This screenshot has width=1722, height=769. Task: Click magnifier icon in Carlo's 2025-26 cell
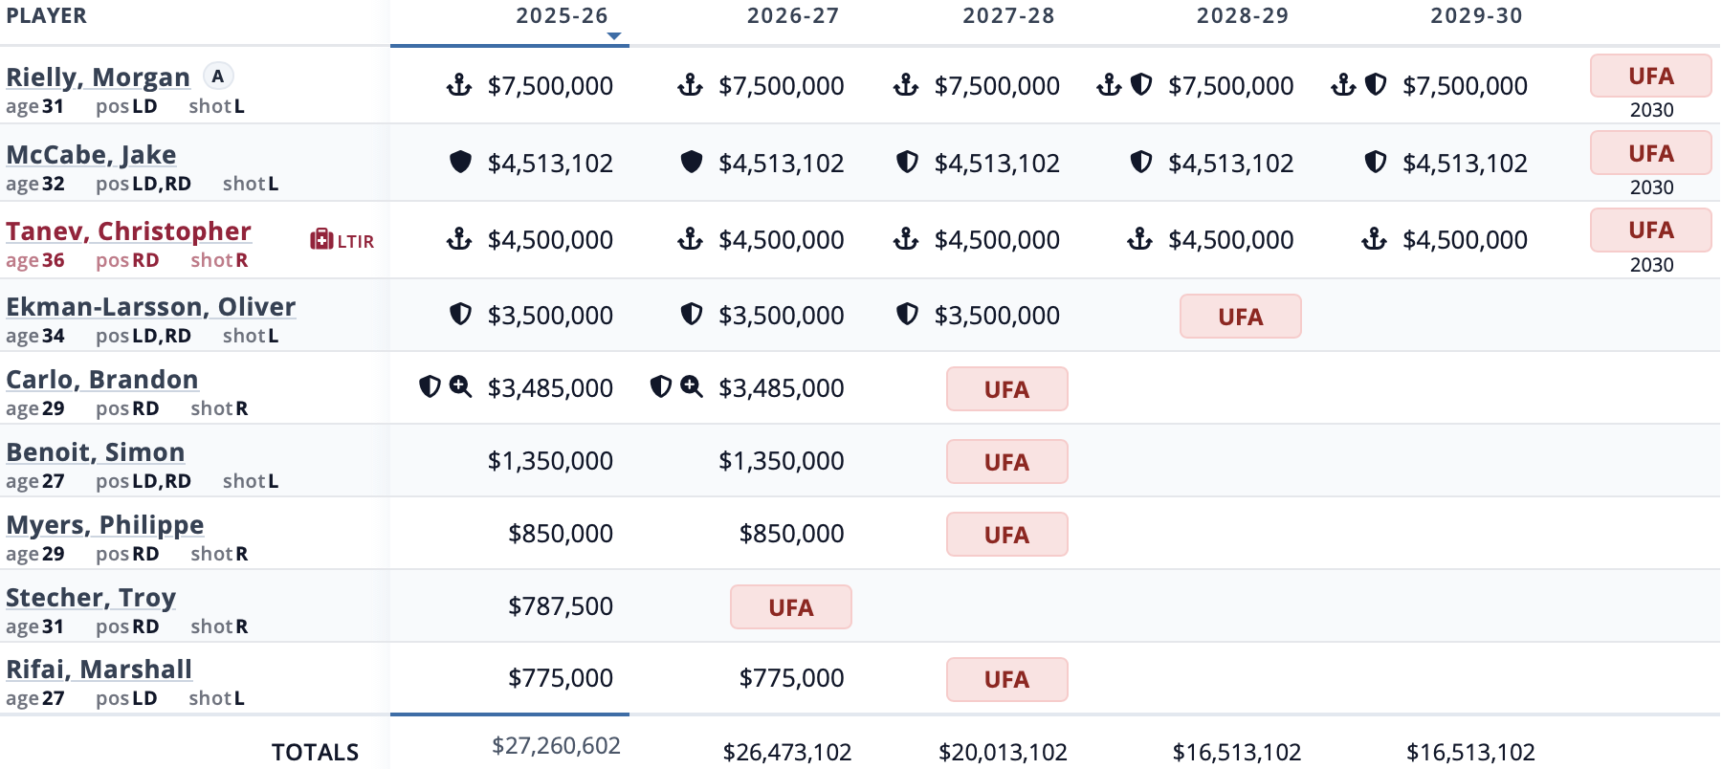461,386
